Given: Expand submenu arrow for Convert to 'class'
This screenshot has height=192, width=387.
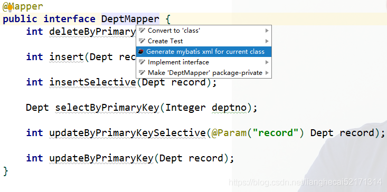Looking at the screenshot, I should point(267,31).
